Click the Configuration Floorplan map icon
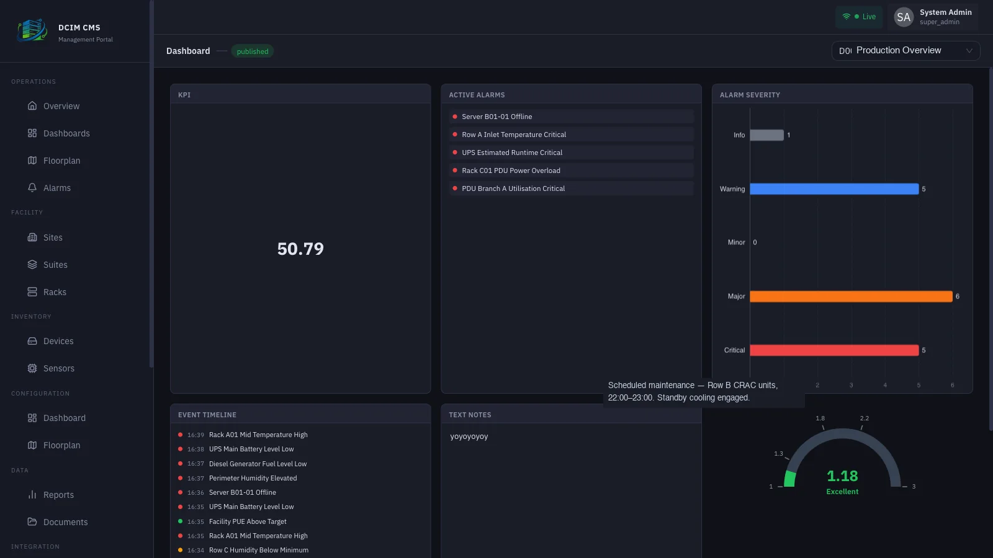Screen dimensions: 993x558 tap(32, 445)
